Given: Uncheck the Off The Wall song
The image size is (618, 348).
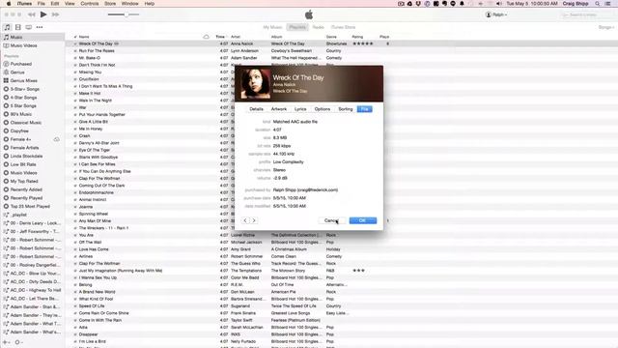Looking at the screenshot, I should point(75,243).
